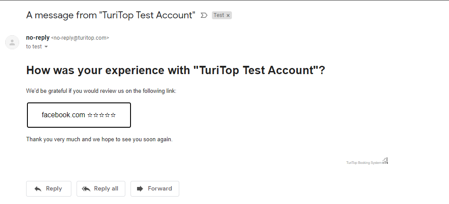Click the TuriTop Booking System logo
Screen dimensions: 449x204
point(367,161)
